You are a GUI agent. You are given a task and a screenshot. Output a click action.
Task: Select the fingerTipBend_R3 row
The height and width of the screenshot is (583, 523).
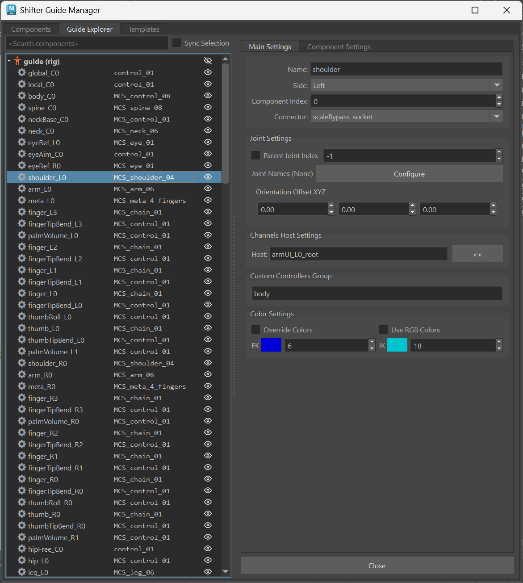click(114, 410)
